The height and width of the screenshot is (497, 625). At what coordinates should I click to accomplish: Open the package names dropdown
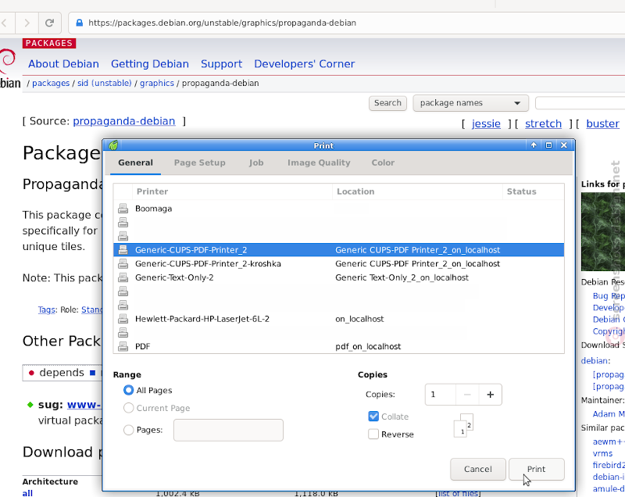tap(471, 103)
